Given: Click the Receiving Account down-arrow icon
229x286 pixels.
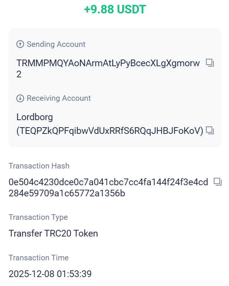Looking at the screenshot, I should 20,98.
